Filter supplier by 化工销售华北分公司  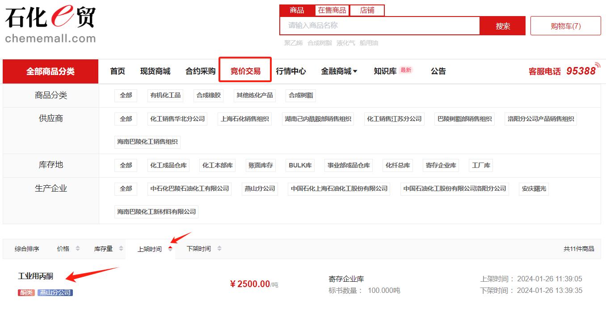click(x=177, y=119)
